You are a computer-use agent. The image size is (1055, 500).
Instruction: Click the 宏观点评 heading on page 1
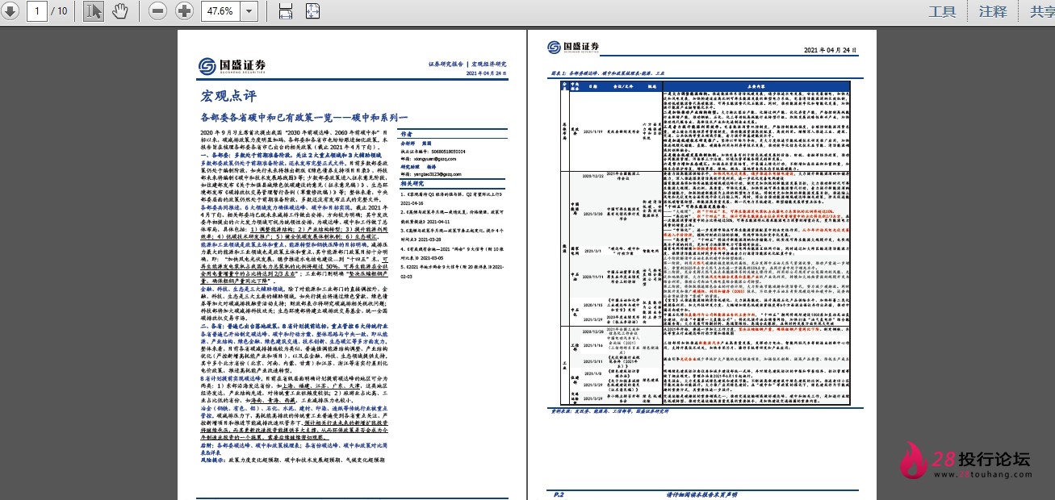[x=228, y=97]
